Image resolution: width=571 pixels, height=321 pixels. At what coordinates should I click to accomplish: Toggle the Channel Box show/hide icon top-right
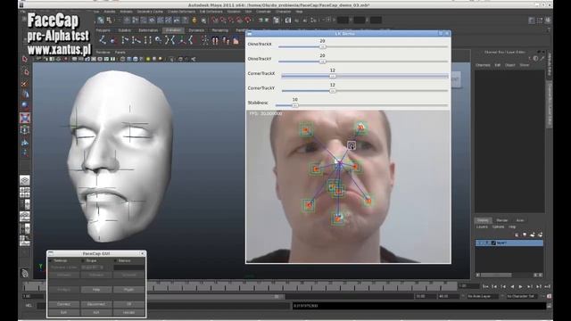(548, 21)
